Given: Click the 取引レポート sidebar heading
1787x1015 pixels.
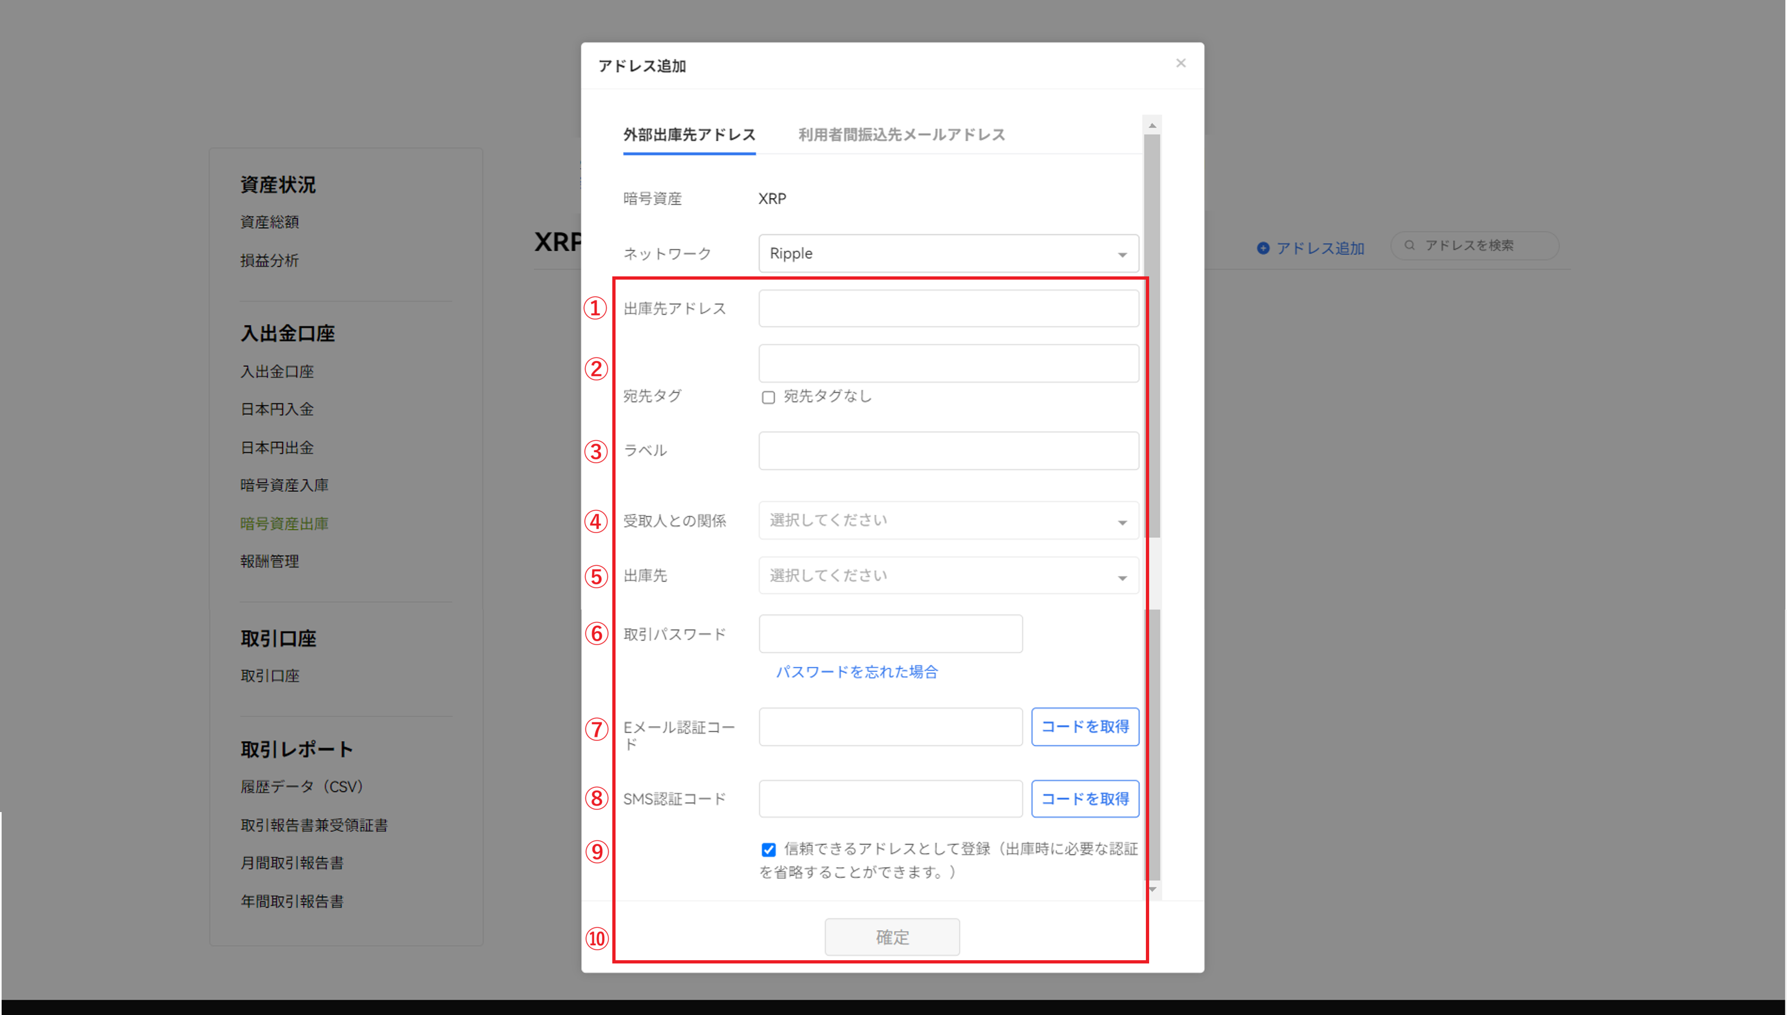Looking at the screenshot, I should (x=296, y=750).
